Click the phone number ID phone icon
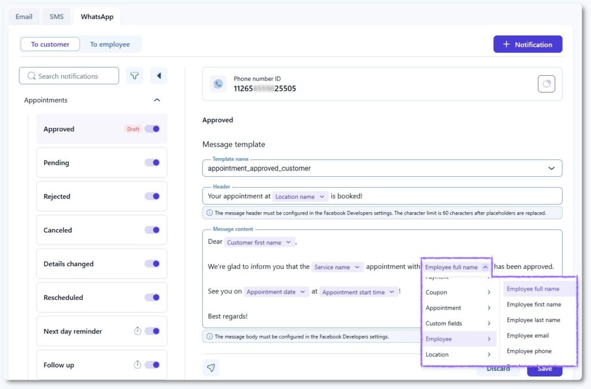This screenshot has width=591, height=389. pos(218,84)
